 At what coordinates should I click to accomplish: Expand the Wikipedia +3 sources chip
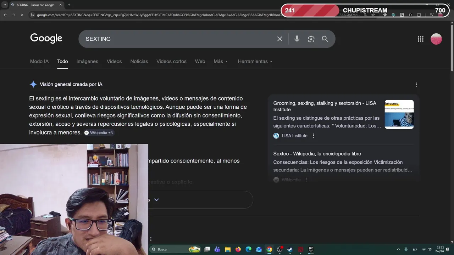(x=99, y=133)
